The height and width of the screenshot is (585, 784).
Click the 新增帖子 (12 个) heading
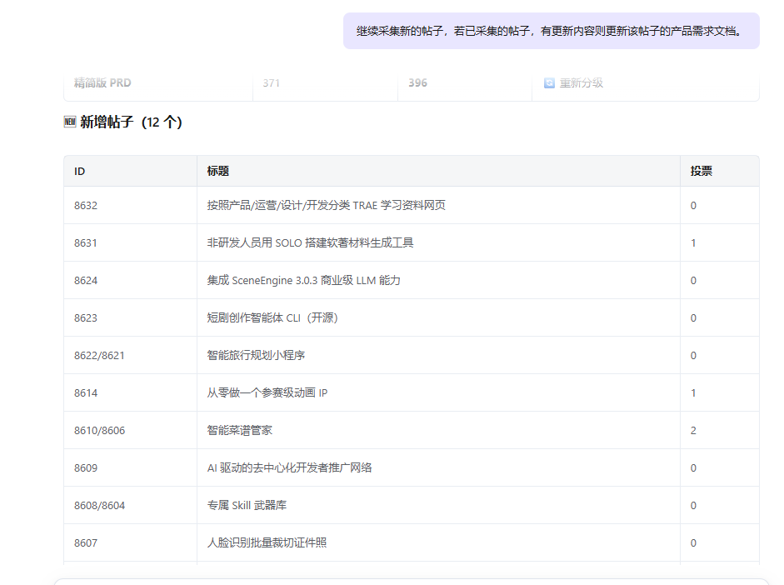coord(131,122)
